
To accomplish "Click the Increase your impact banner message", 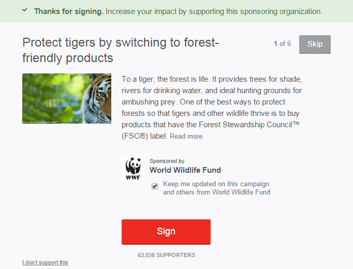I will pyautogui.click(x=214, y=11).
